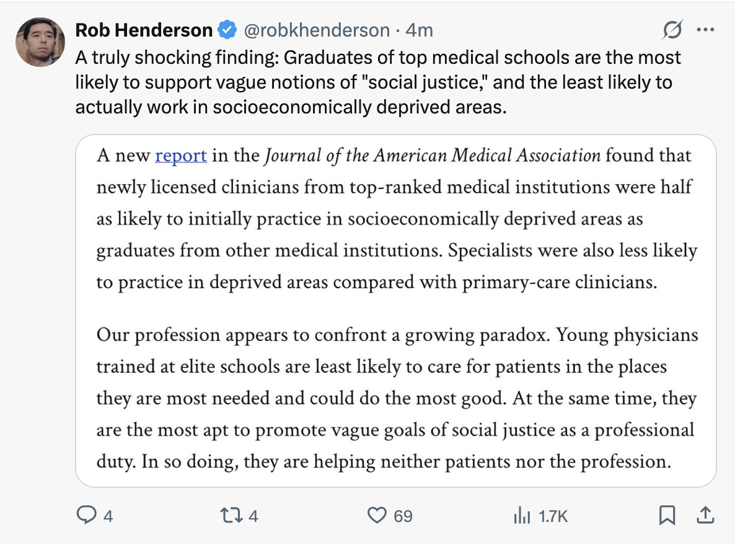Open the three-dot More options menu
This screenshot has height=548, width=735.
pos(706,30)
